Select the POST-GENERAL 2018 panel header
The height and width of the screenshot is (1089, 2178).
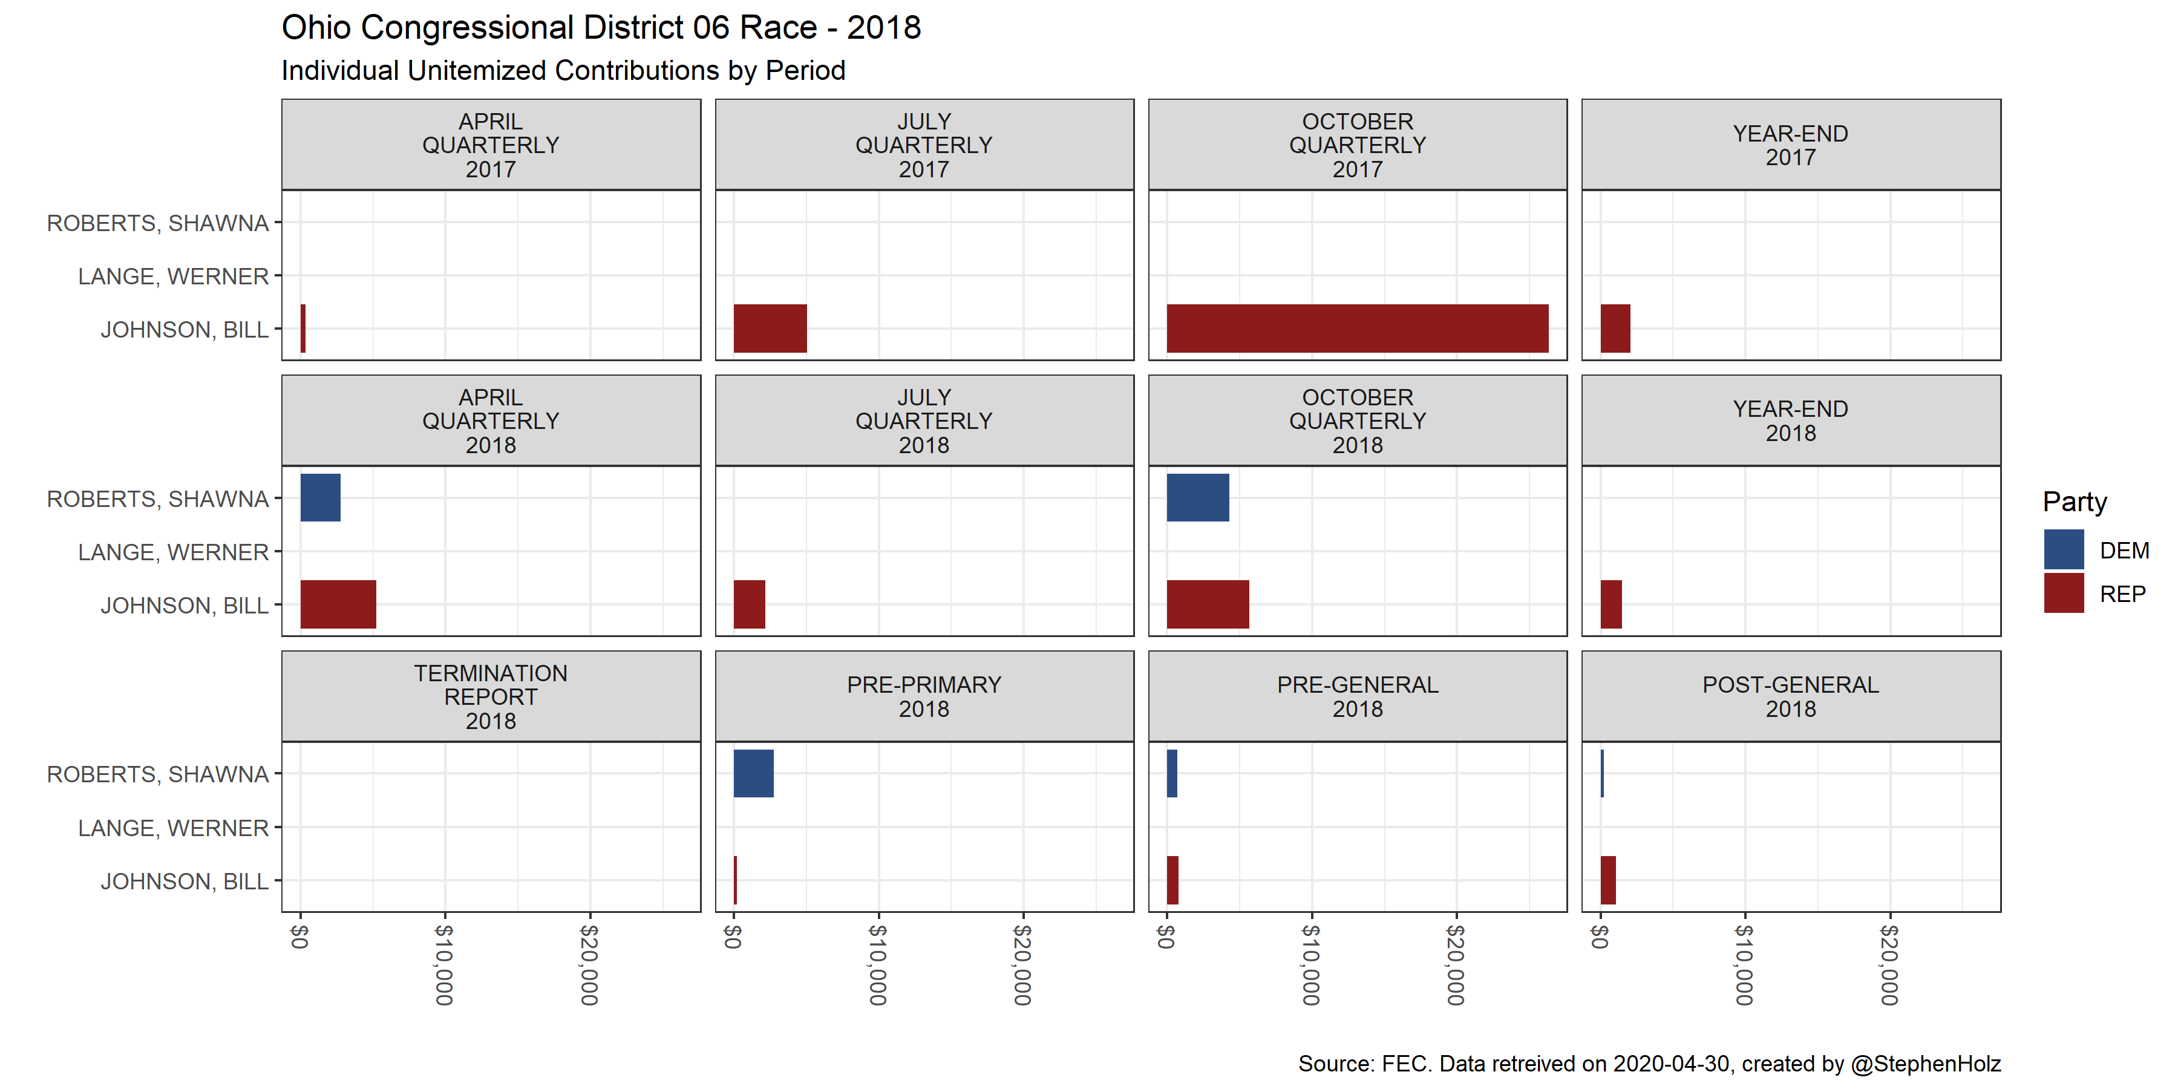pyautogui.click(x=1791, y=697)
